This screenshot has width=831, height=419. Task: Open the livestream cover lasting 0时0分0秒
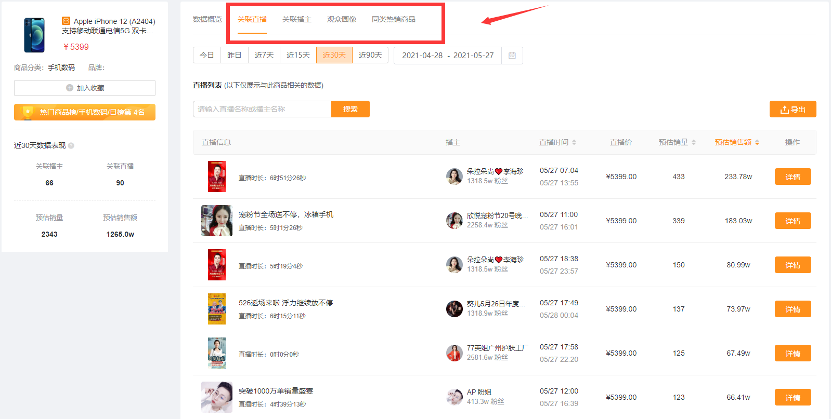[217, 353]
